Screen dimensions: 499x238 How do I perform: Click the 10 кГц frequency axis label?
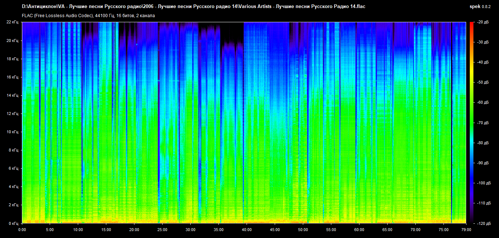[x=12, y=132]
